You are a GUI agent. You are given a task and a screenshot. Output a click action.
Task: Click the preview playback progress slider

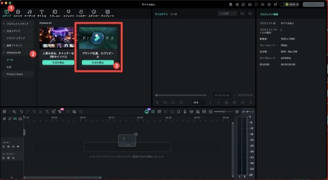(x=181, y=95)
